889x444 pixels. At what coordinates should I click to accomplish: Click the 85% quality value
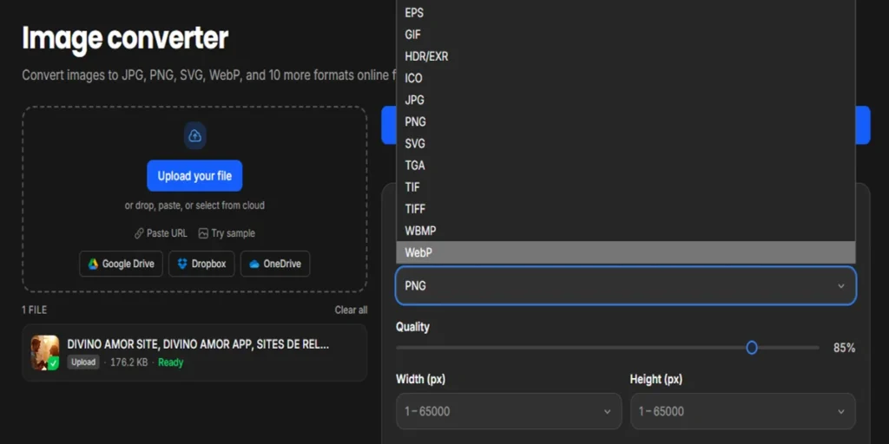tap(844, 349)
